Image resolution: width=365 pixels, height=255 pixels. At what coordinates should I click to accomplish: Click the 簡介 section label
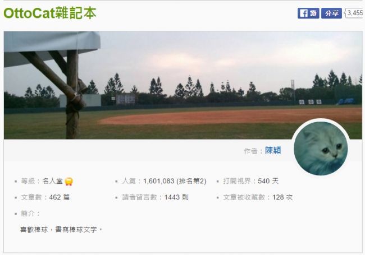coord(30,214)
